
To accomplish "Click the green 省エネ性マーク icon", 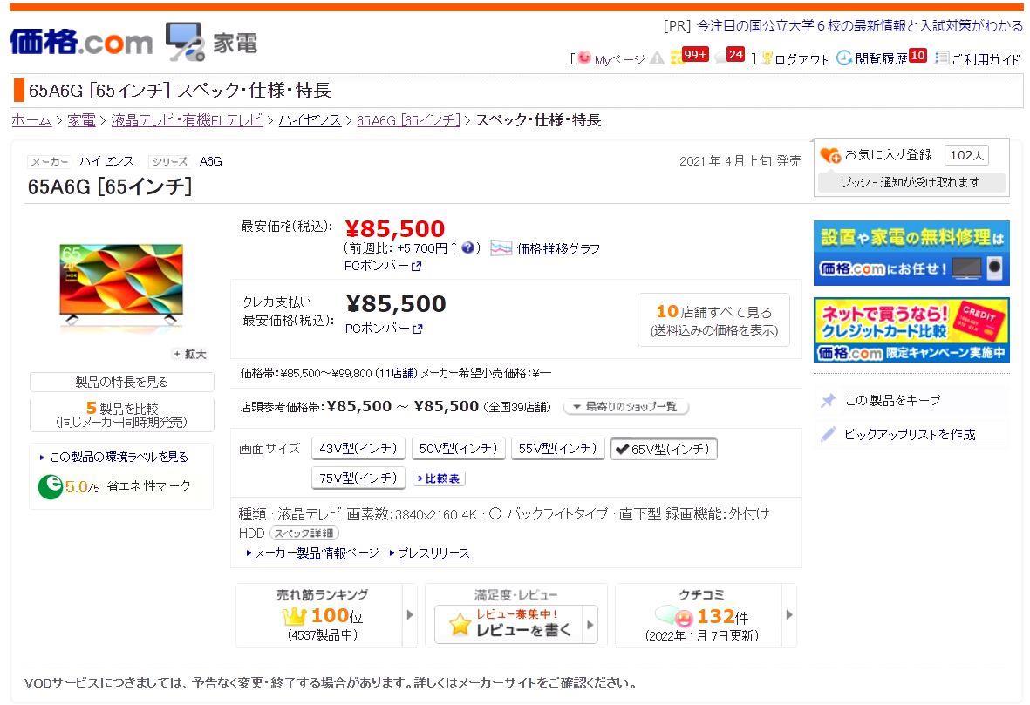I will click(50, 486).
